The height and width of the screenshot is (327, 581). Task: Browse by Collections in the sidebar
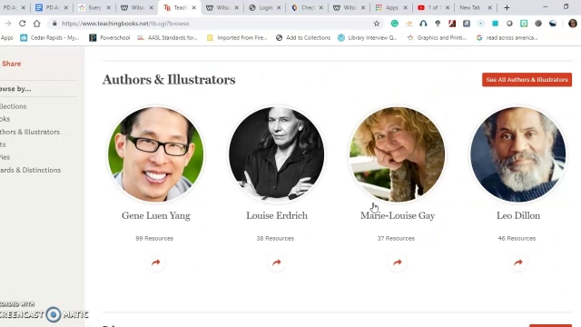point(14,106)
